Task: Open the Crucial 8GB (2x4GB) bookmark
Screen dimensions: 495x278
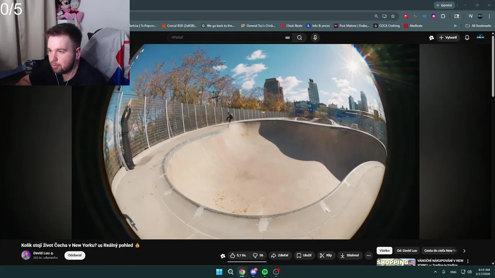Action: coord(179,26)
